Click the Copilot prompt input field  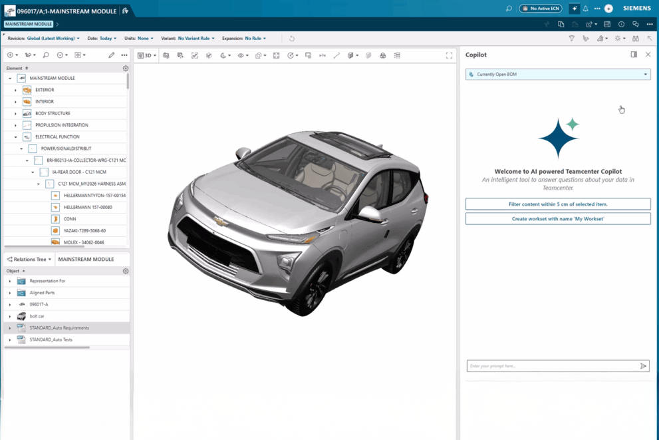click(552, 366)
